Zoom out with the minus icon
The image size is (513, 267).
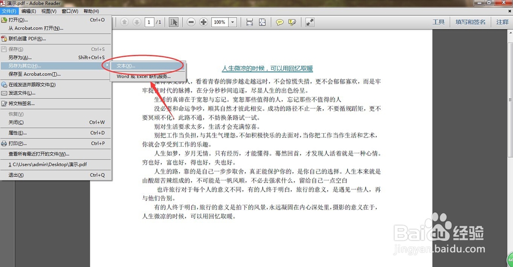(x=191, y=22)
